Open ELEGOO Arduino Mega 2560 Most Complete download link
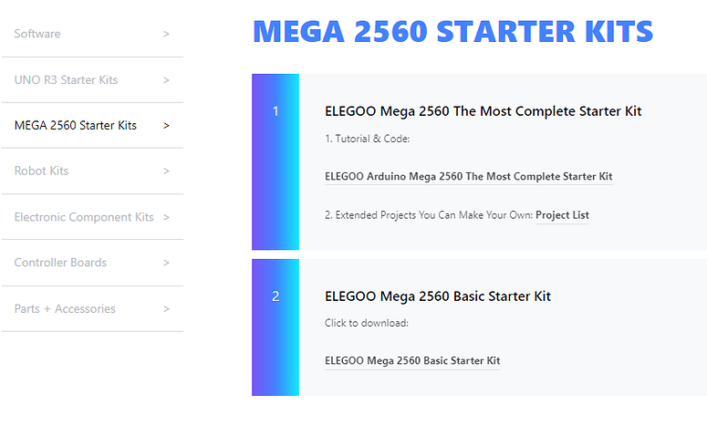 [x=468, y=176]
